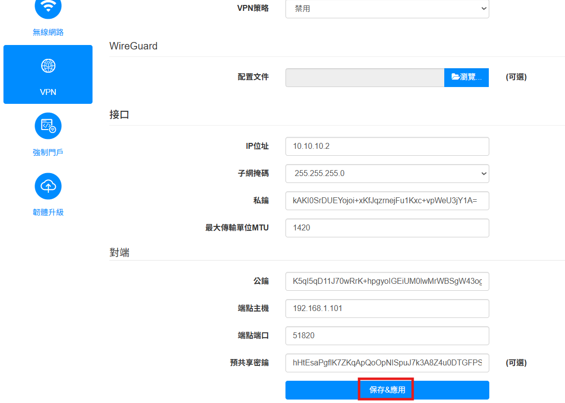Click the 最大傳輸單位MTU field
Screen dimensions: 565x403
[387, 228]
